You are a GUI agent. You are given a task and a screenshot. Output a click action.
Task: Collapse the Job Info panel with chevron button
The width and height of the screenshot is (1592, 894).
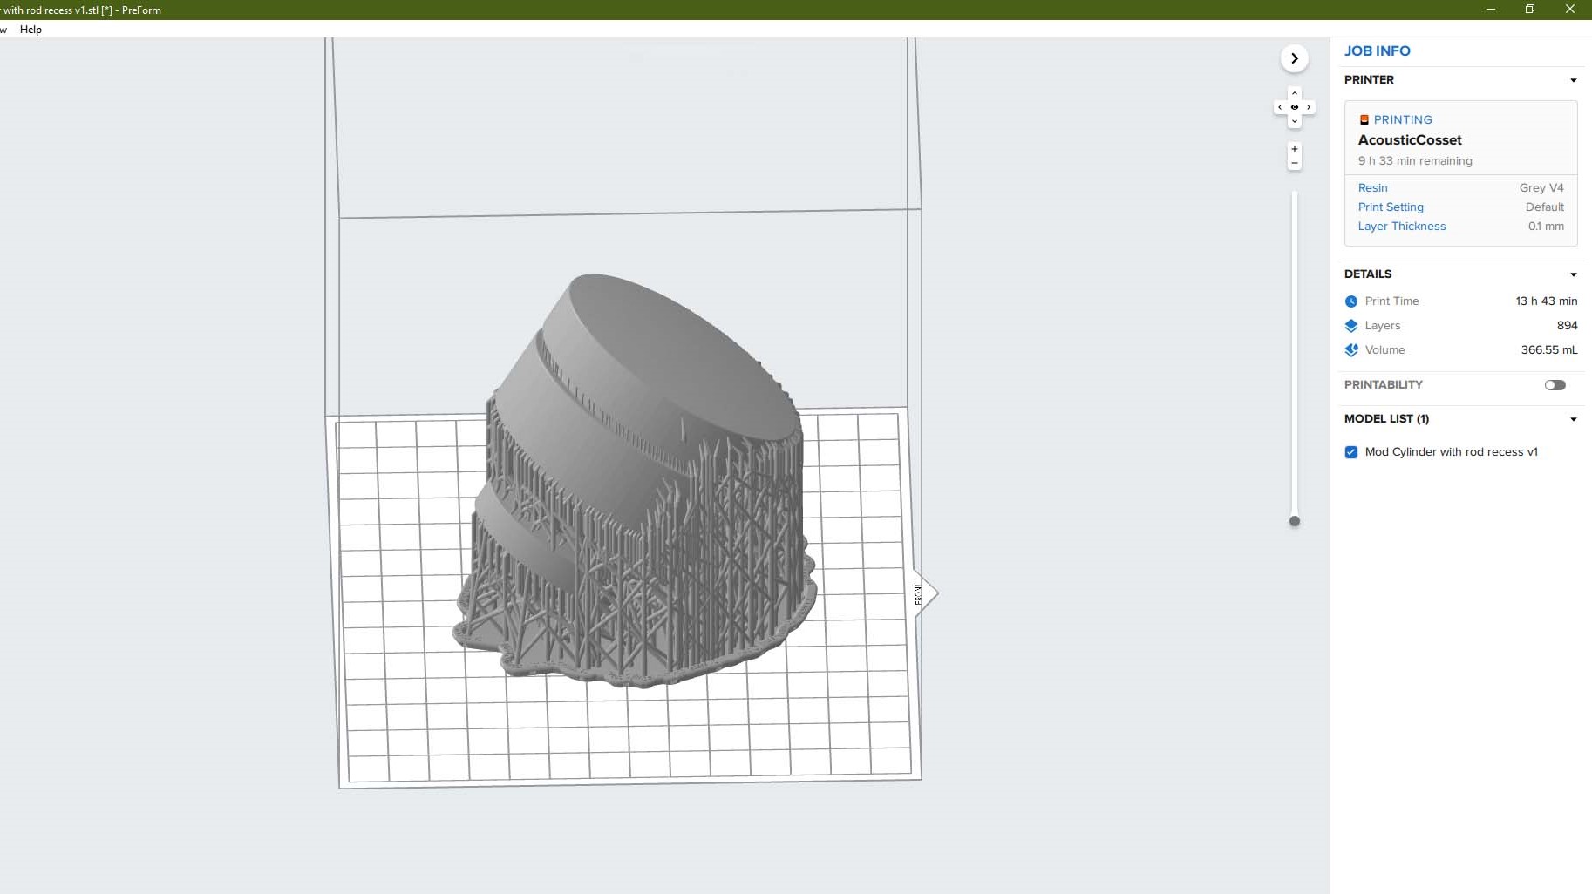[1294, 58]
